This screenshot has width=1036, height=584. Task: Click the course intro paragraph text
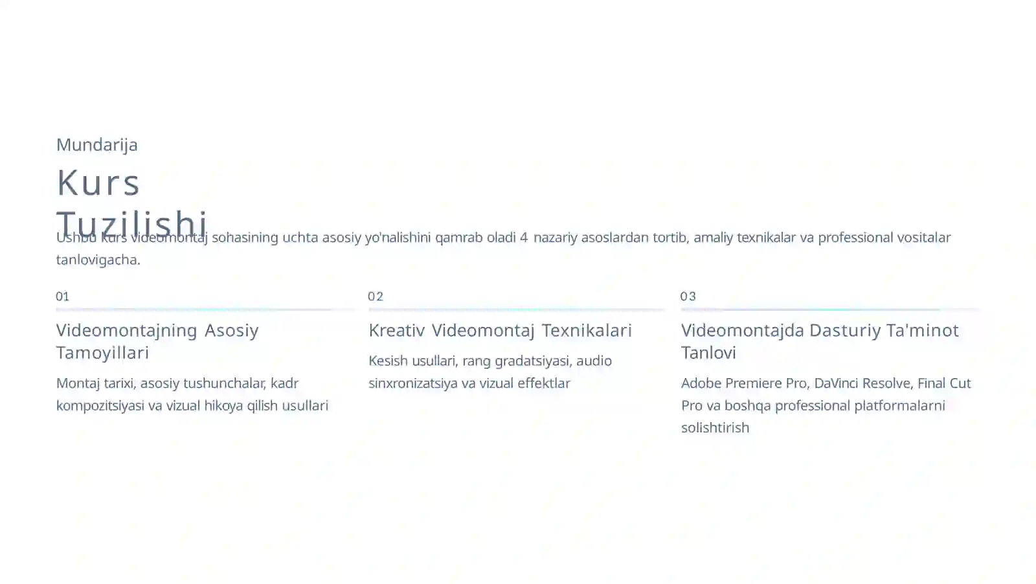pyautogui.click(x=503, y=248)
